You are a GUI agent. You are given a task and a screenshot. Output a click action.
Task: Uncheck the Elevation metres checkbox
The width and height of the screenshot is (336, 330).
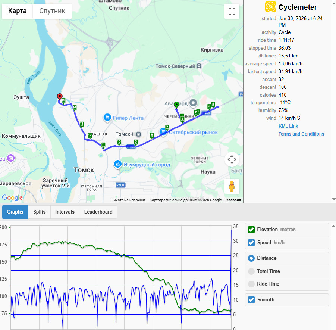(x=251, y=230)
